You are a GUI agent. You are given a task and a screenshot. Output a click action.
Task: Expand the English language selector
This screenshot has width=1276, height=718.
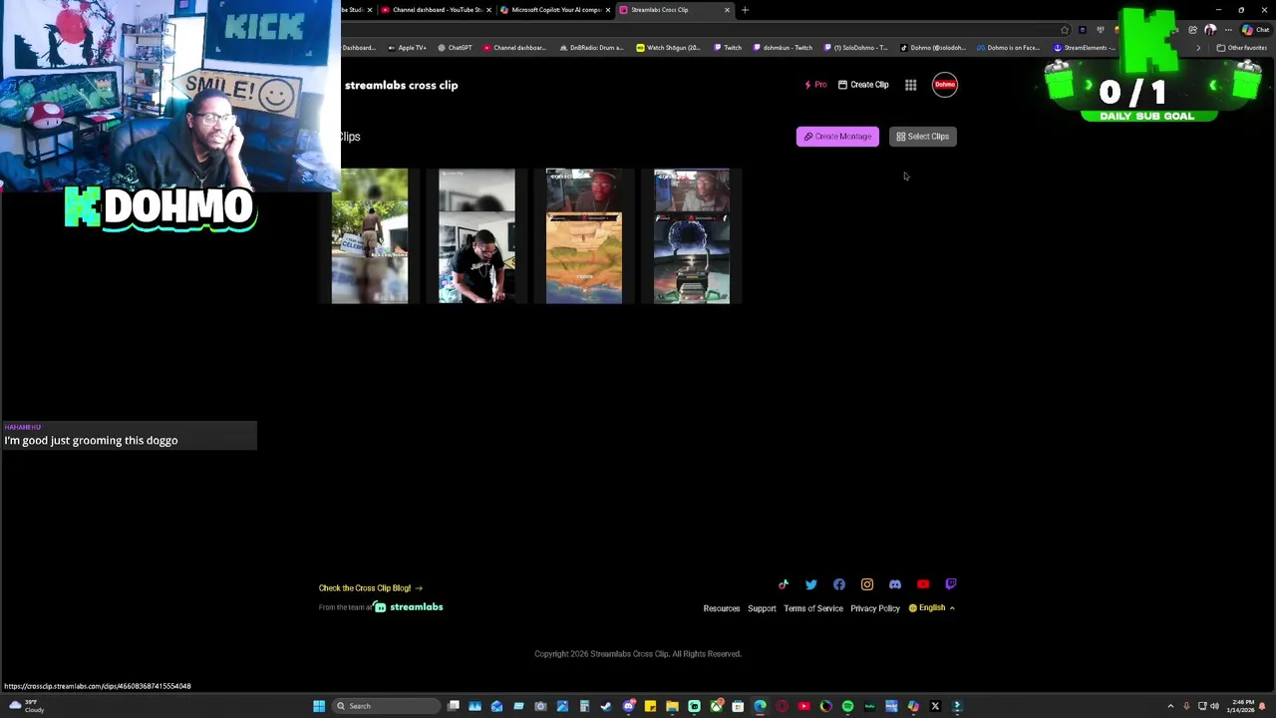(931, 608)
